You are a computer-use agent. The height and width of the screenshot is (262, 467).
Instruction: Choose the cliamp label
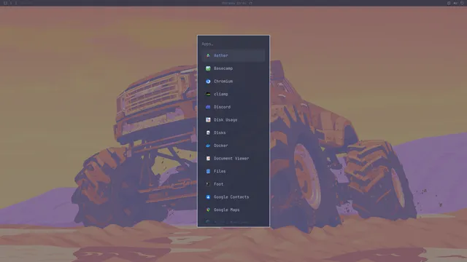220,94
